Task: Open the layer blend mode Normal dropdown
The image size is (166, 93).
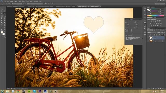Action: pos(152,32)
